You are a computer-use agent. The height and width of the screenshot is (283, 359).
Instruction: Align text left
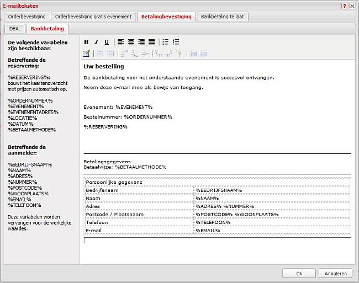pos(120,42)
